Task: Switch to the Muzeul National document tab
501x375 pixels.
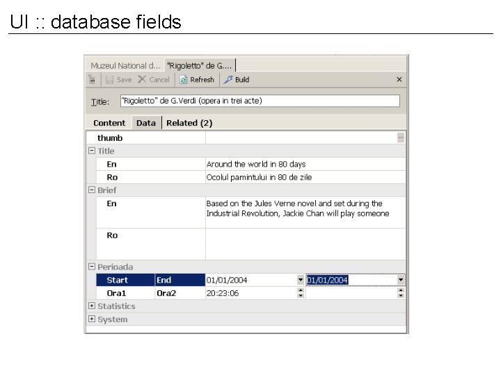Action: 125,66
